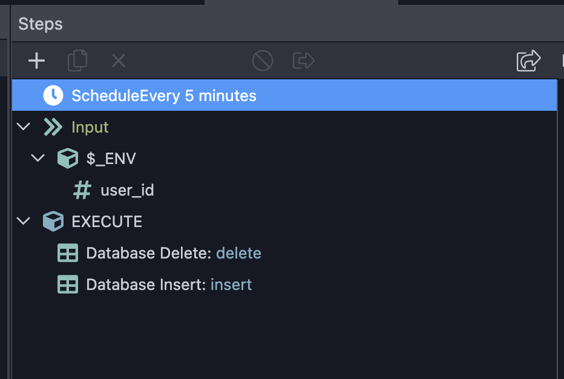
Task: Click the hash icon beside user_id
Action: tap(82, 190)
